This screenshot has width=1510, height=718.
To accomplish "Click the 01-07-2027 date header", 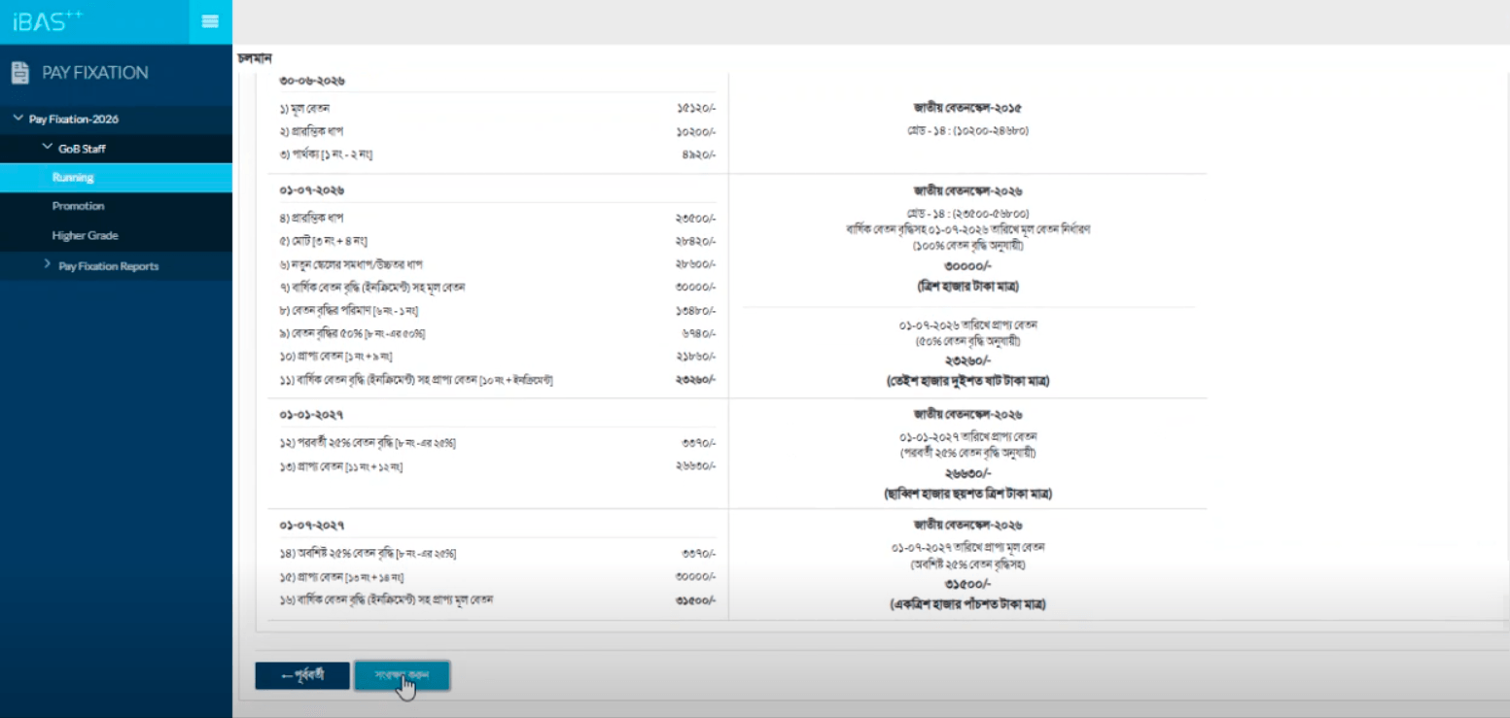I will click(312, 526).
